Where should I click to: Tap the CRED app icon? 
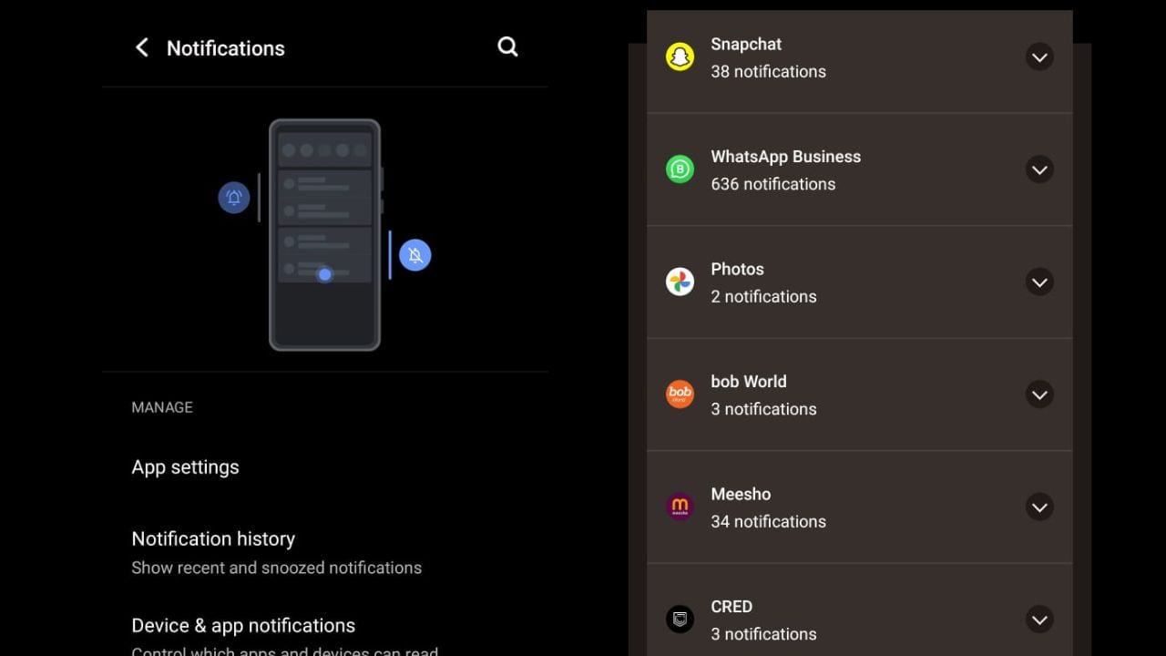pos(680,620)
